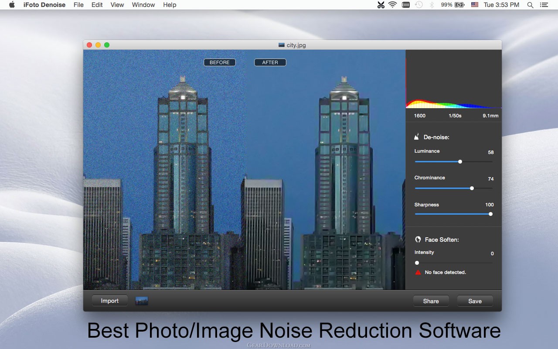Open the File menu
Screen dimensions: 558x349
point(78,5)
